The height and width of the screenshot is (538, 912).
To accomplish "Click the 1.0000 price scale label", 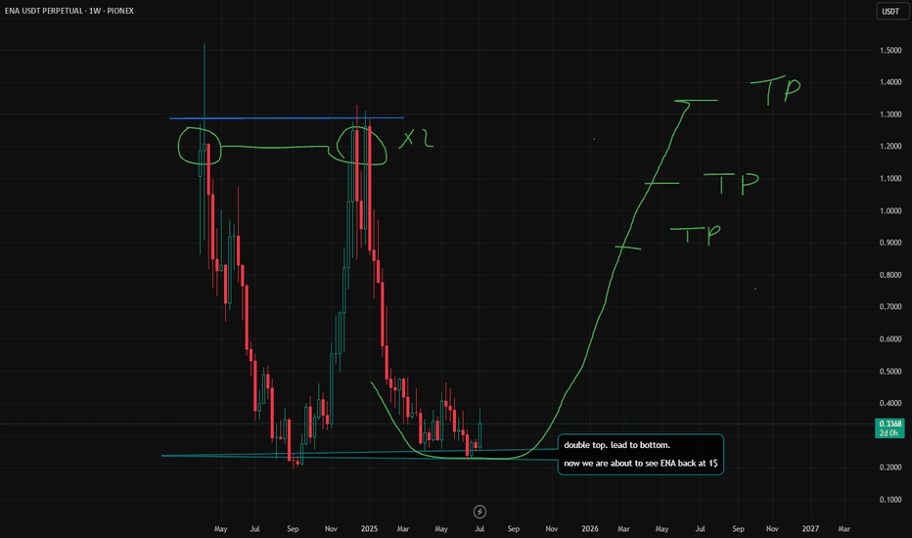I will tap(890, 210).
